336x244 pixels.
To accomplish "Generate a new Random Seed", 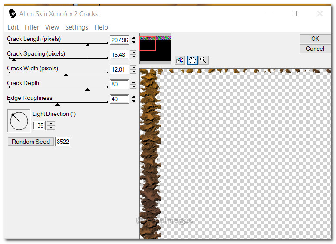I will 31,142.
